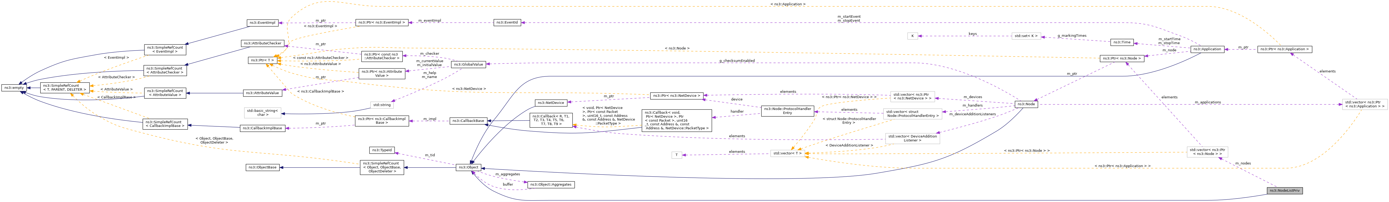Select the std::vector< DeviceAdditionListener > node

point(912,139)
